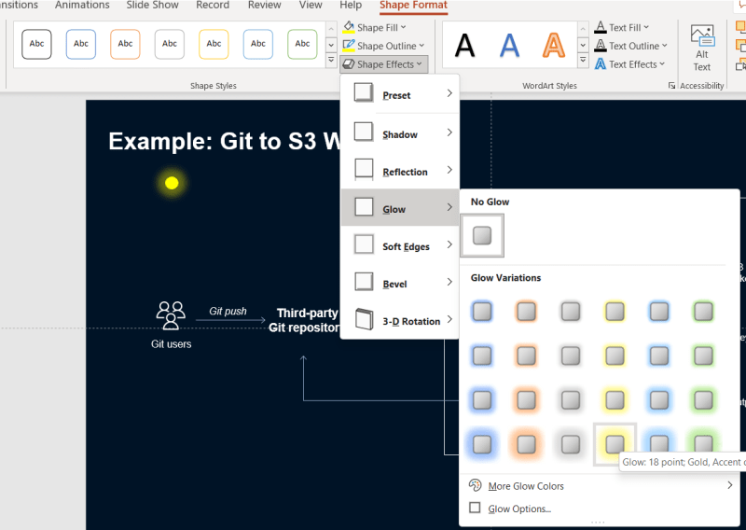This screenshot has height=530, width=746.
Task: Open More Glow Colors submenu
Action: click(x=600, y=486)
